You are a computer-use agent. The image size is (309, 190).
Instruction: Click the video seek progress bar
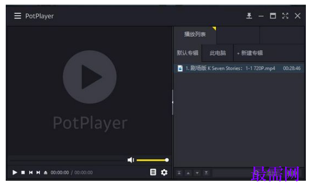[x=67, y=160]
